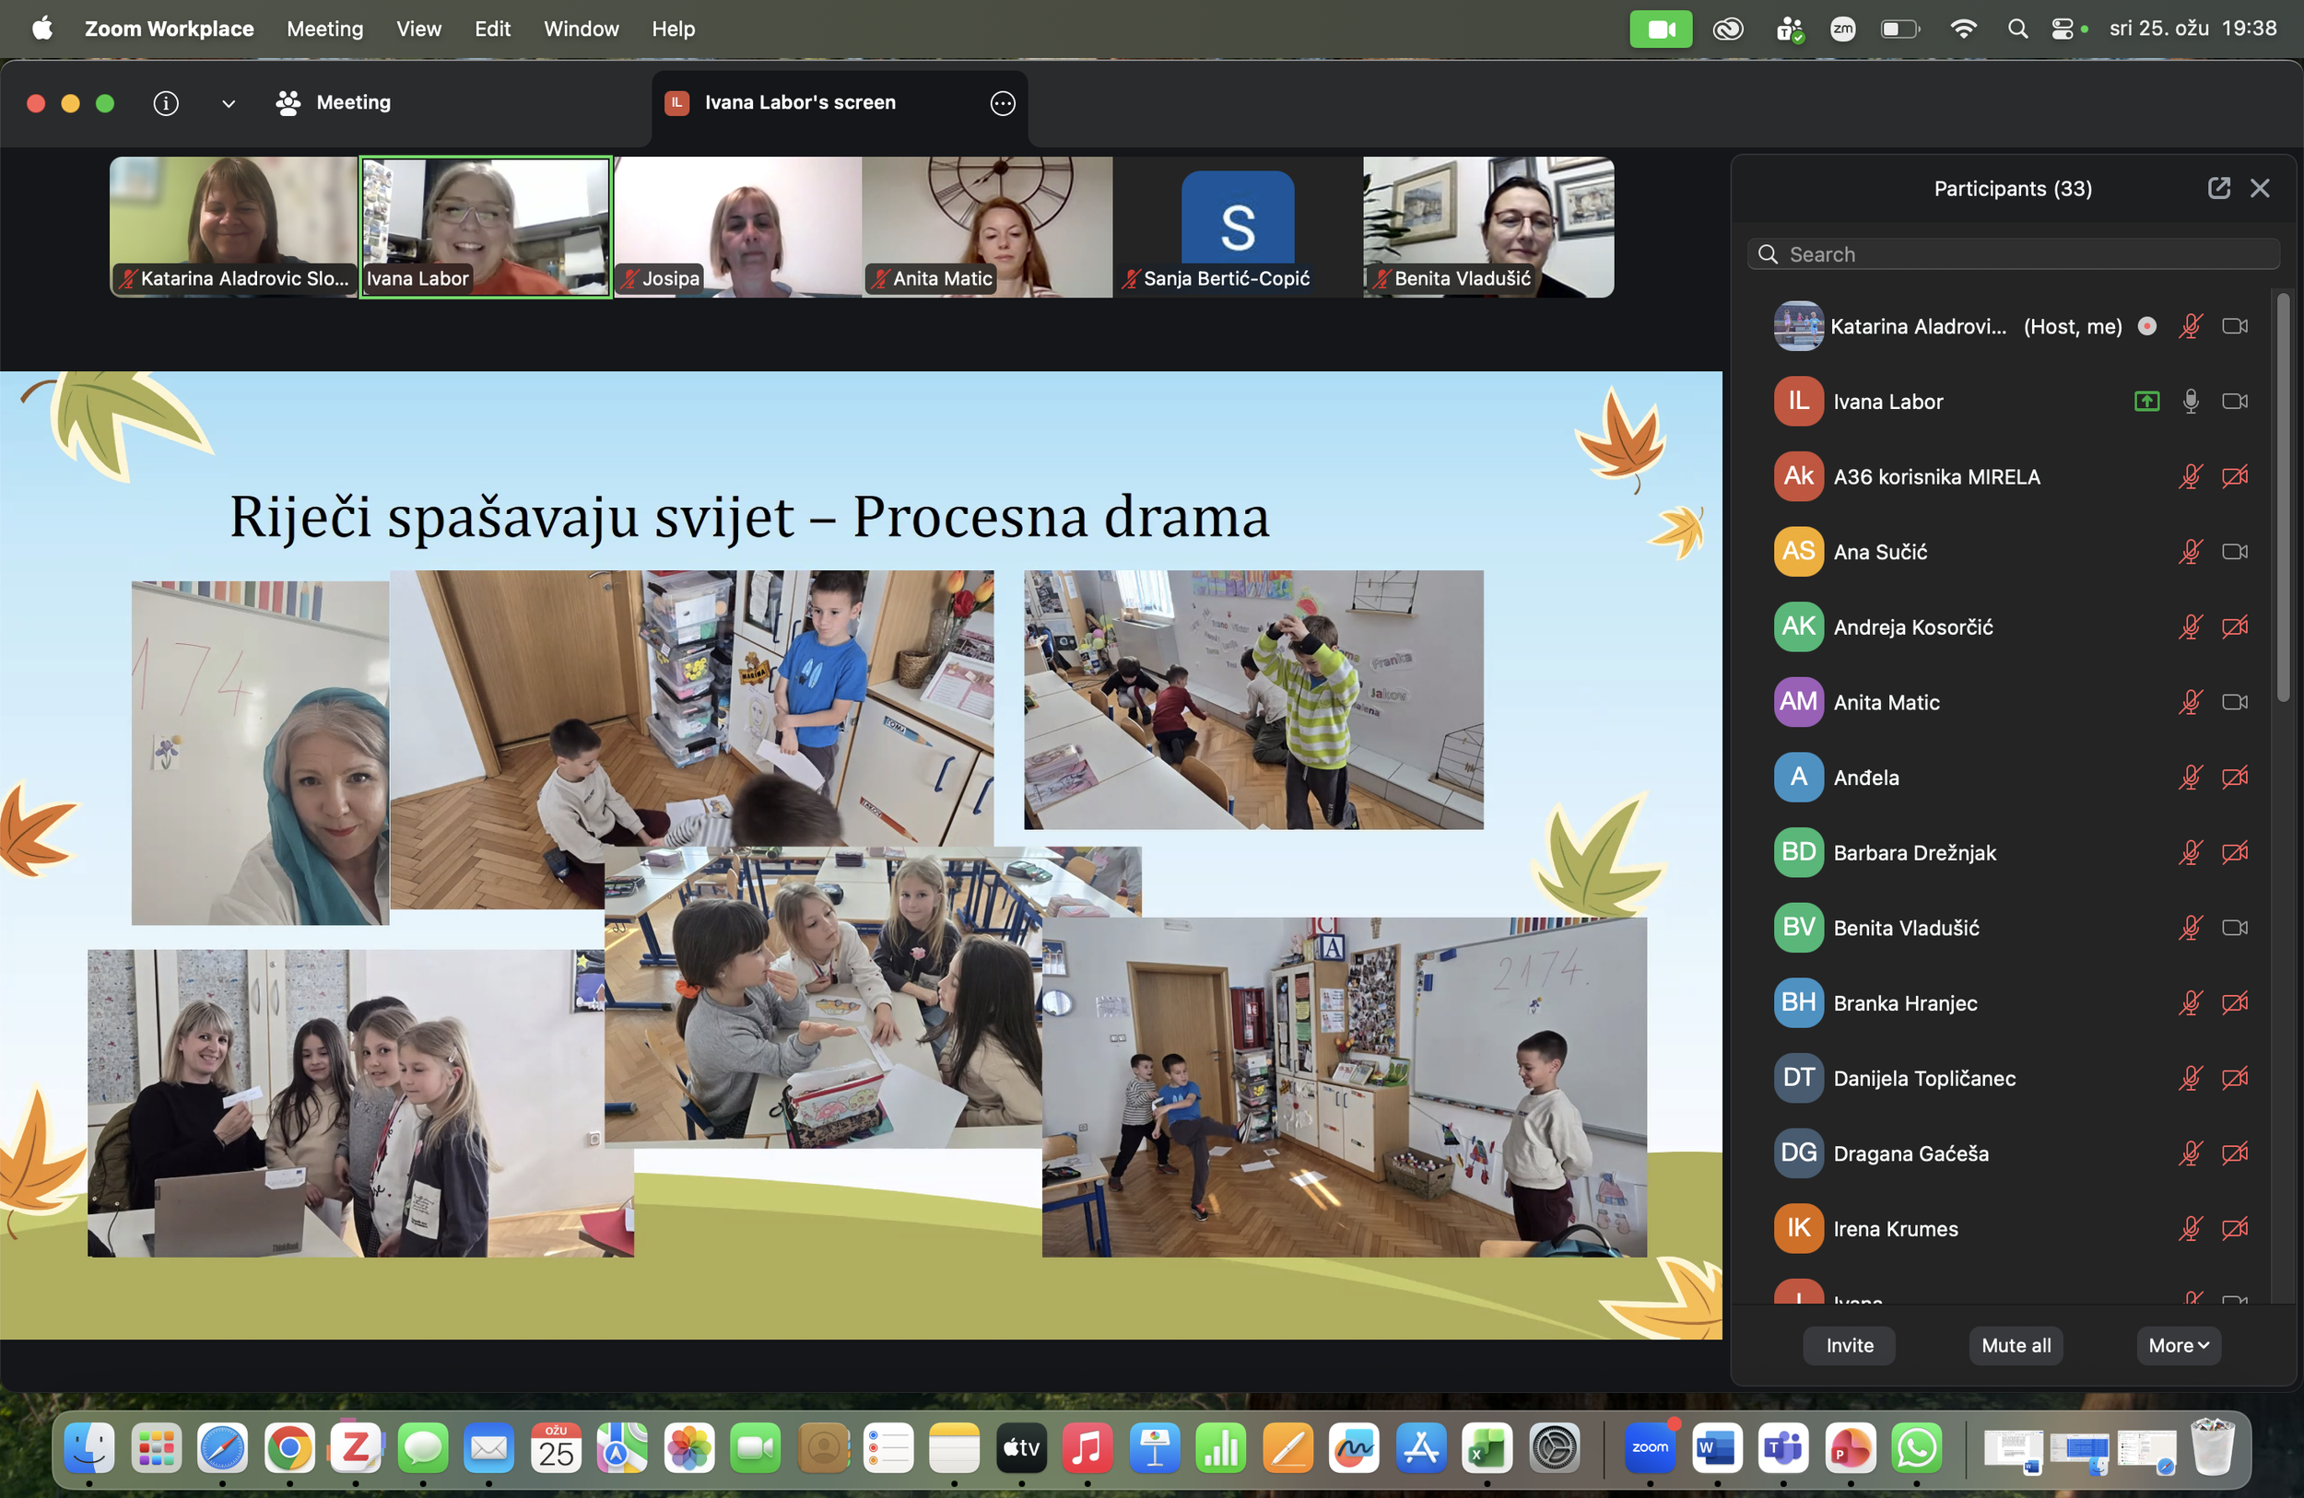Click the recording indicator beside Host, me

tap(2146, 326)
